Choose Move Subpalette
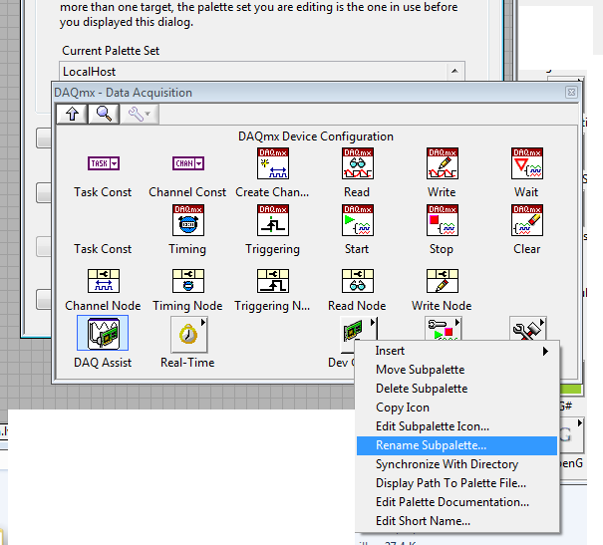This screenshot has width=603, height=545. [456, 370]
